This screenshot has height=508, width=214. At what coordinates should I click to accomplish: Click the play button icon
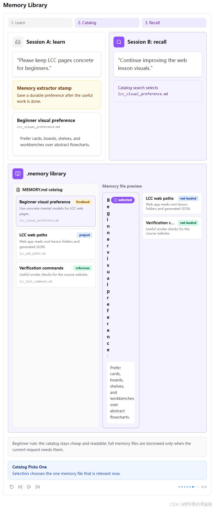29,487
